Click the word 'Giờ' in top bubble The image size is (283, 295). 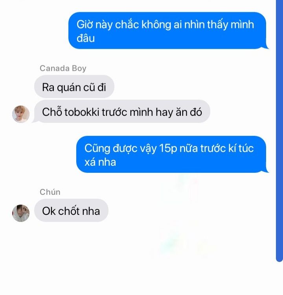(x=85, y=24)
